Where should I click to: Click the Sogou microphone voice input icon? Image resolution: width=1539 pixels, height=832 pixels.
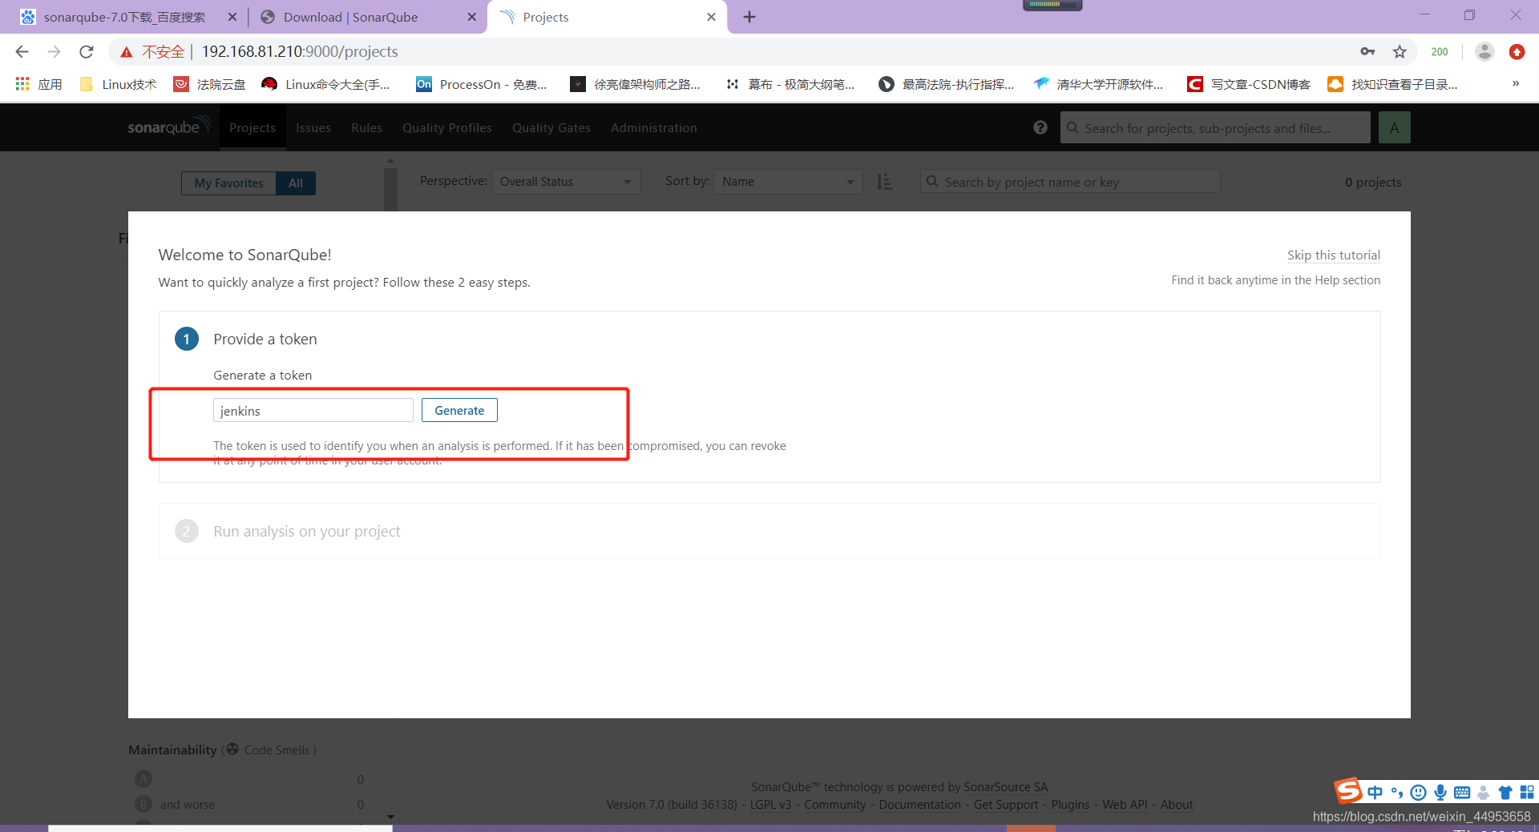coord(1440,793)
